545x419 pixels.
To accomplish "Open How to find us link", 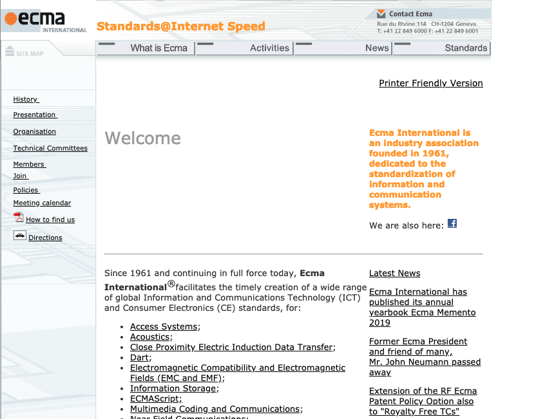I will (50, 219).
